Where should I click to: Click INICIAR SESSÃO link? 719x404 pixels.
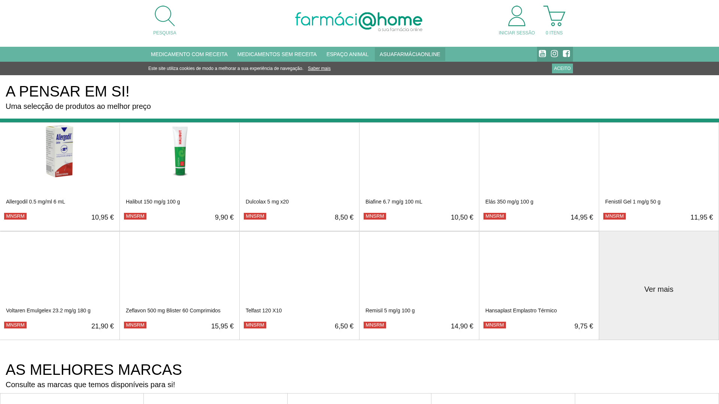click(x=517, y=33)
